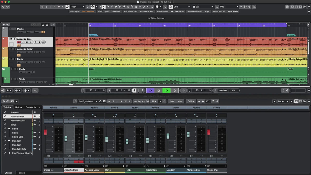Activate the Mute tool (X icon)

coord(128,7)
